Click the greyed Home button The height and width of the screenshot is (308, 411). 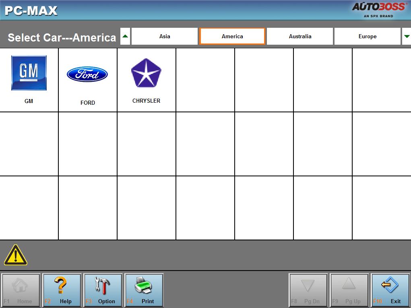21,290
